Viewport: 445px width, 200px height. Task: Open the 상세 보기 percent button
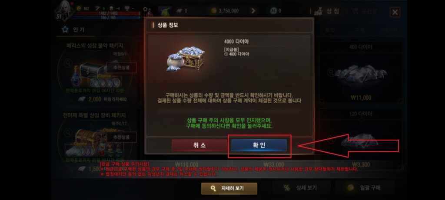(x=302, y=188)
